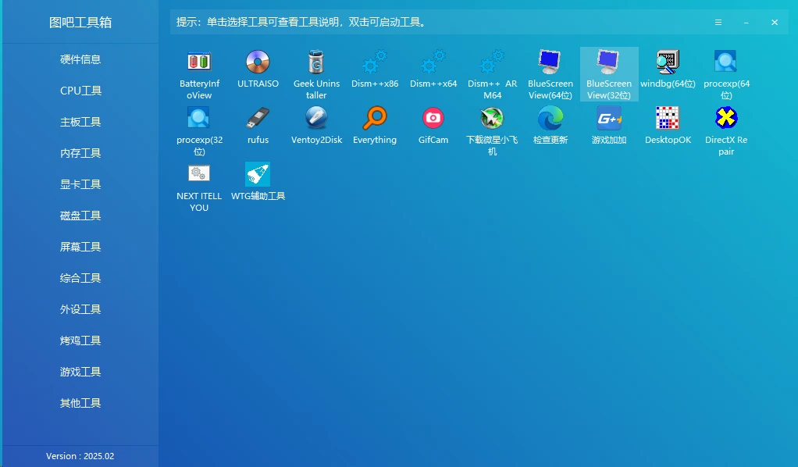Image resolution: width=798 pixels, height=467 pixels.
Task: Select the Everything search icon
Action: pyautogui.click(x=375, y=119)
